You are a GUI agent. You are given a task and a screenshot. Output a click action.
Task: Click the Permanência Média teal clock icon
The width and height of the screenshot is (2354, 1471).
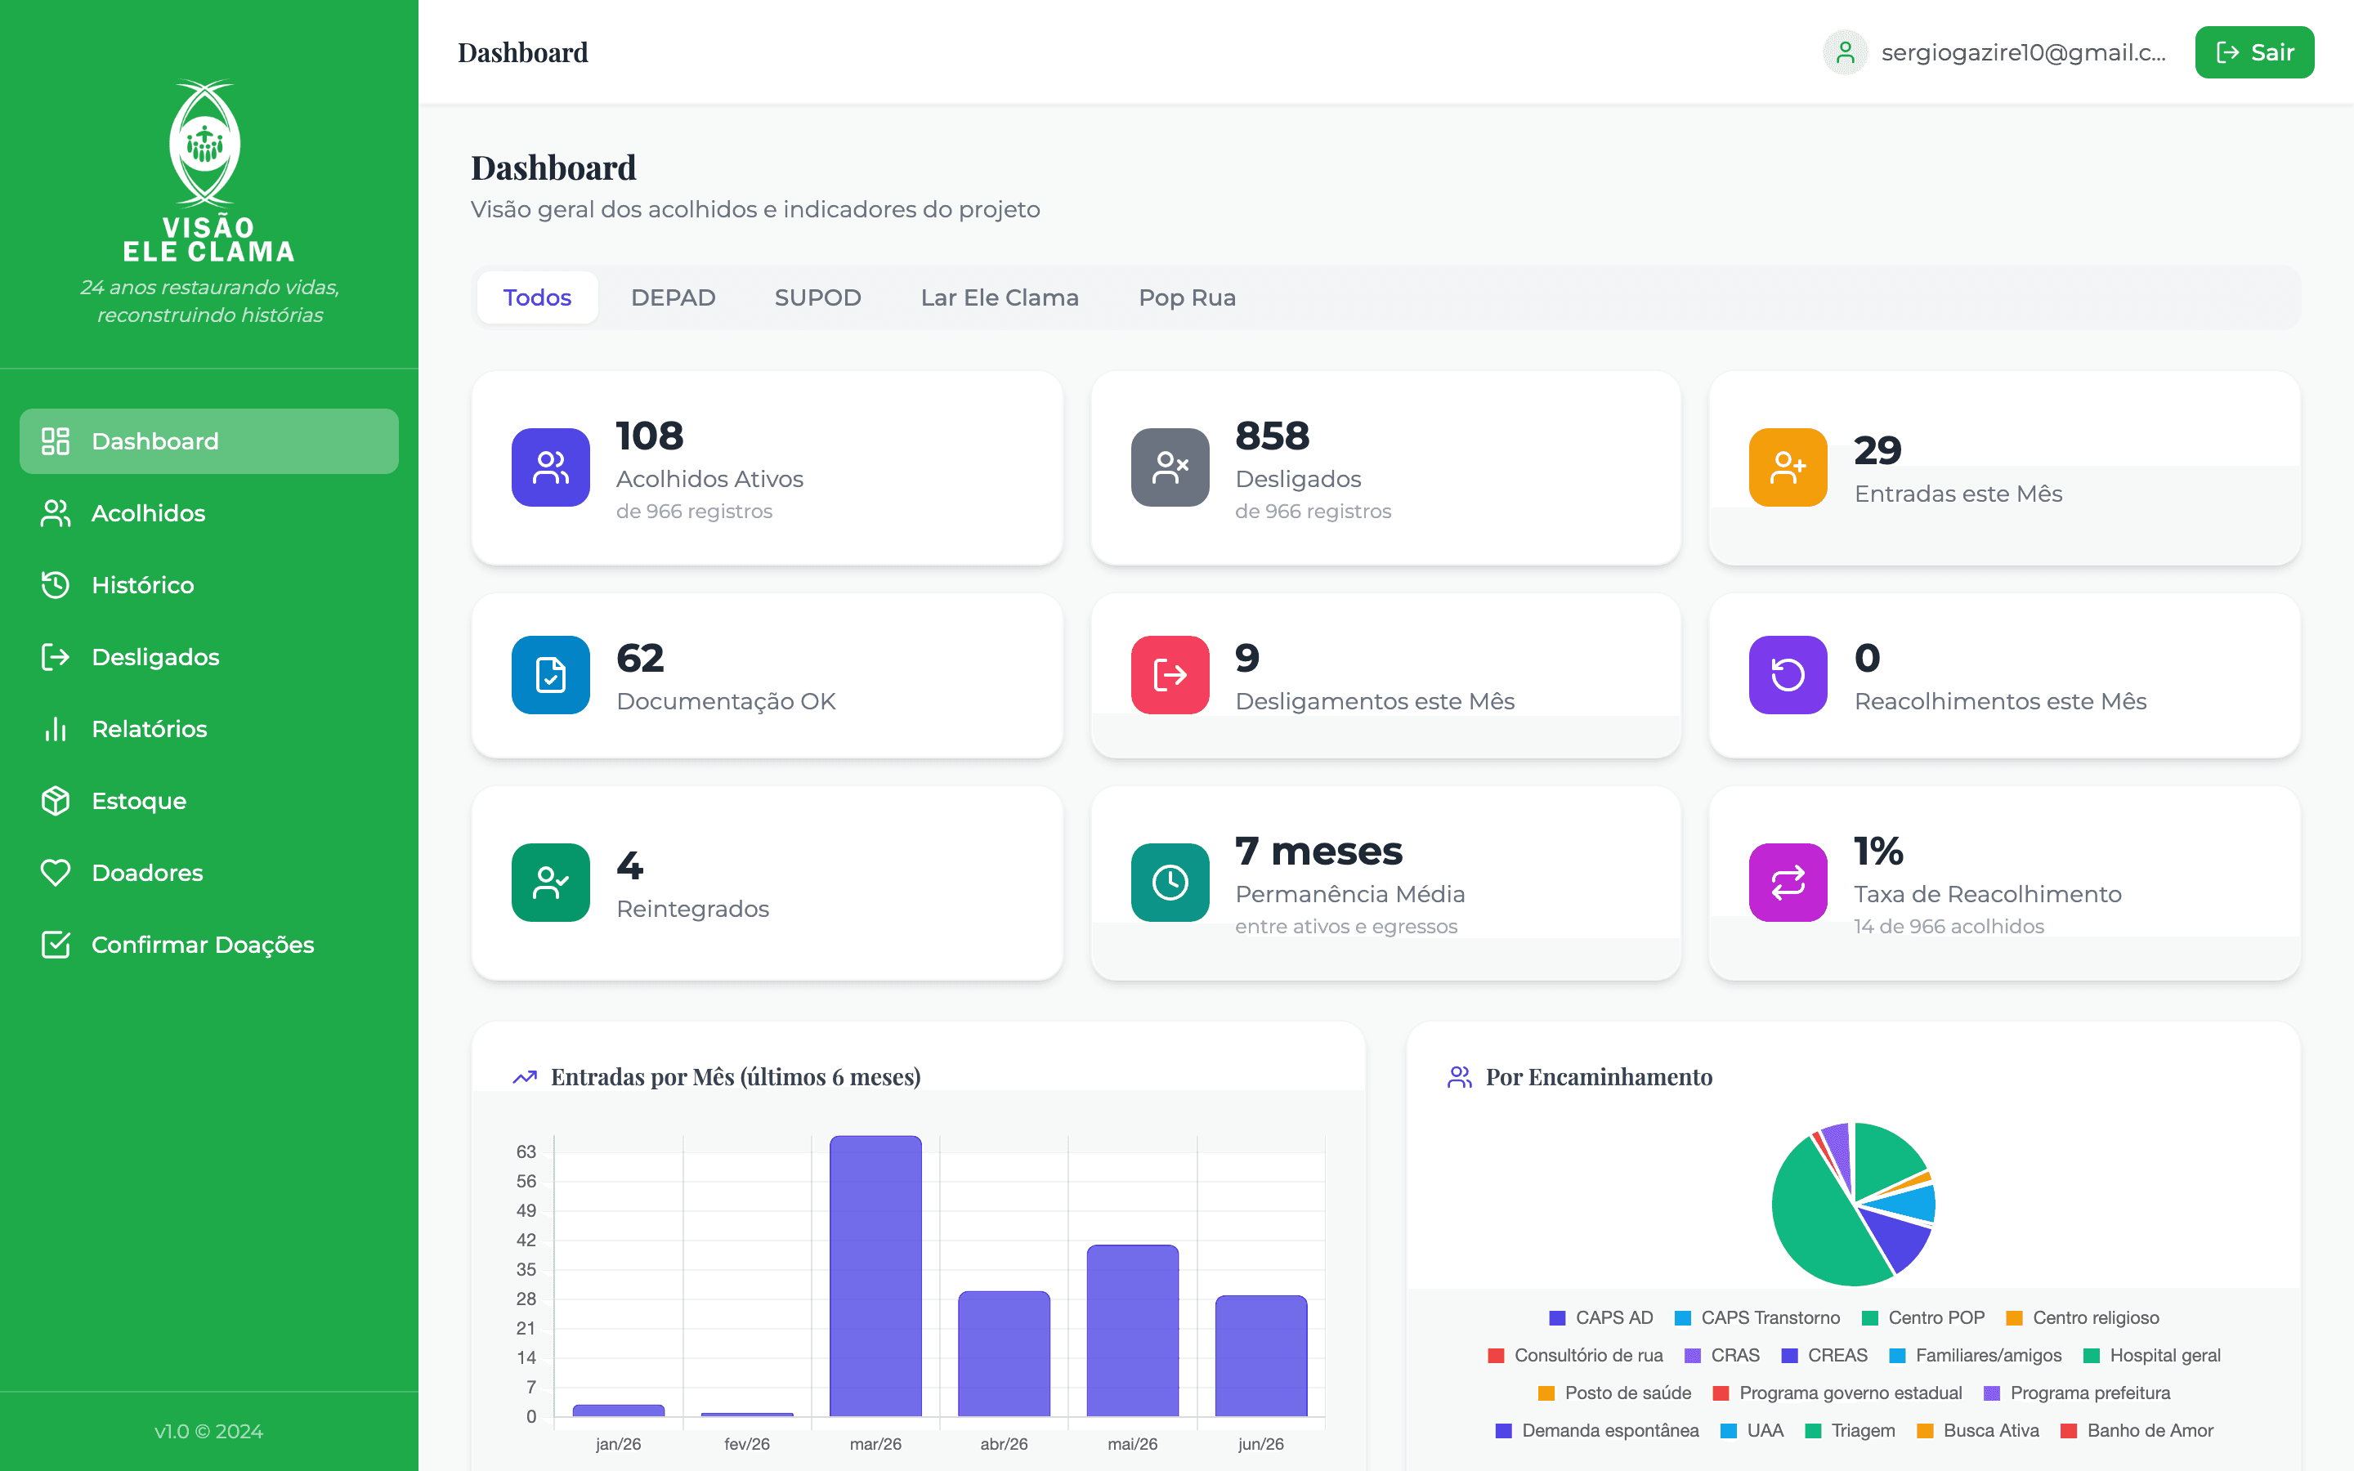pyautogui.click(x=1169, y=883)
